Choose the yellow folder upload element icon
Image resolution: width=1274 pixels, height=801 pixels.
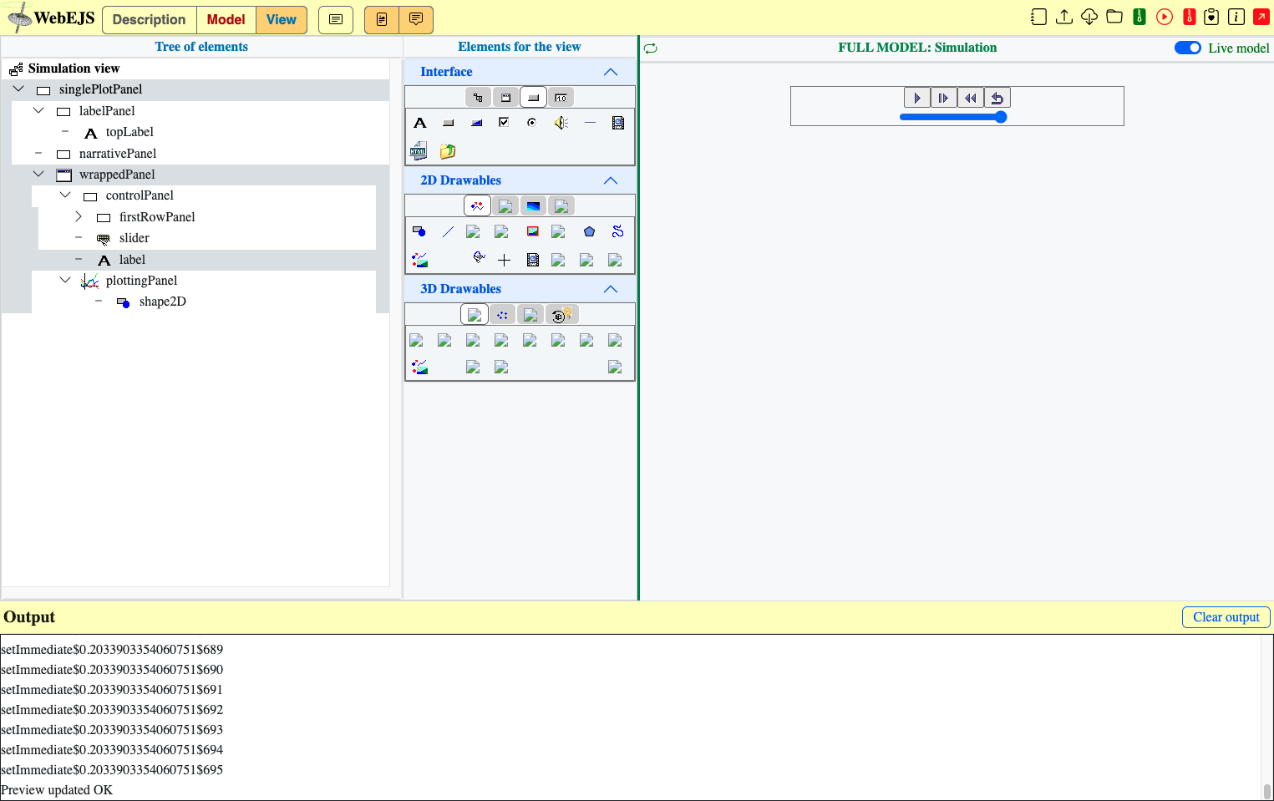448,151
